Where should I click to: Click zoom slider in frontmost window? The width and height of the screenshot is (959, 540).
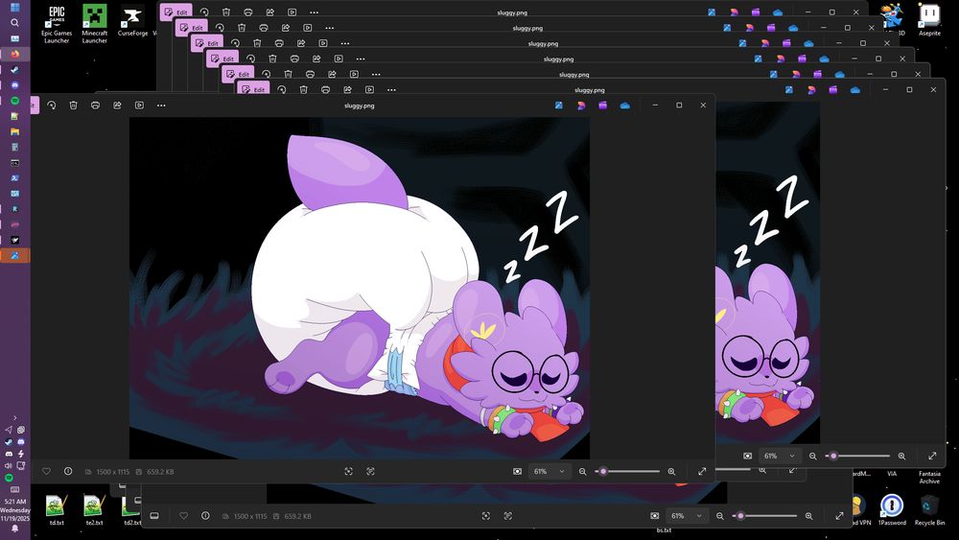(628, 472)
